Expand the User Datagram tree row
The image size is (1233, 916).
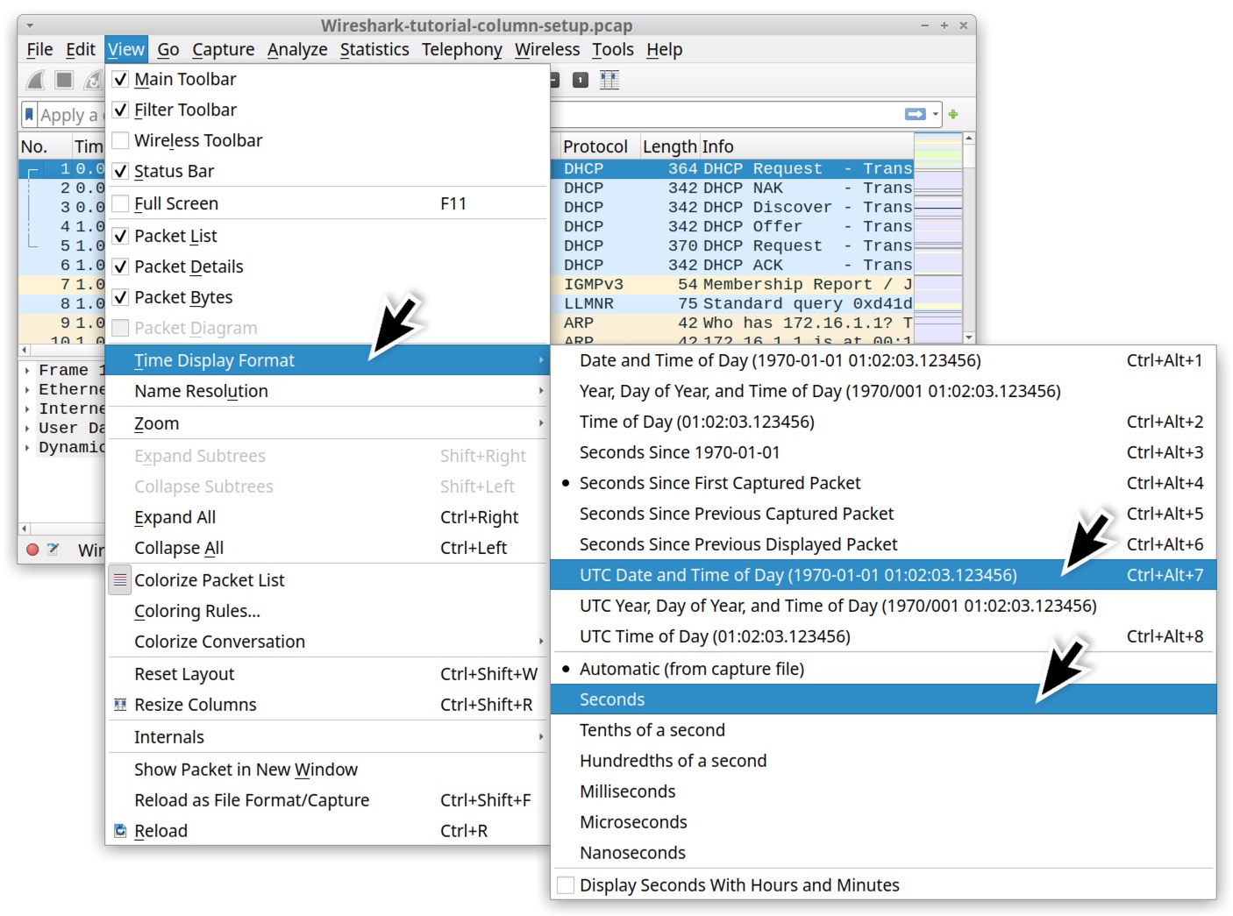28,428
